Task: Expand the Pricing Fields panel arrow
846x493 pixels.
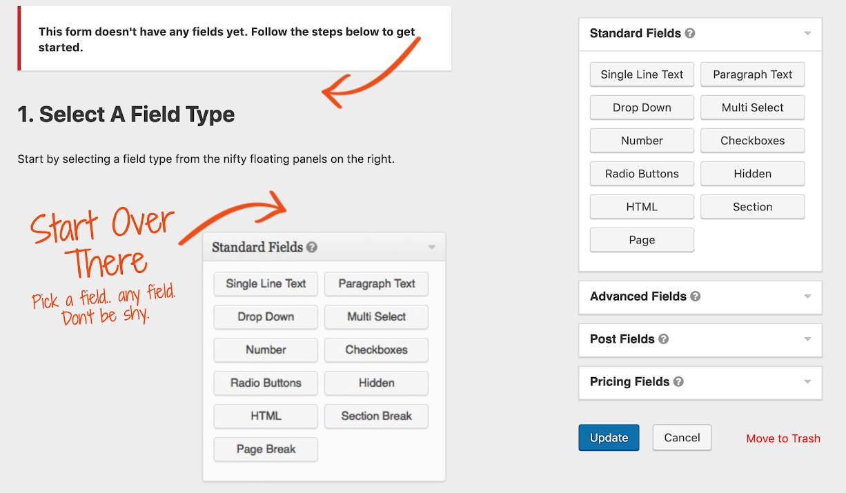Action: tap(807, 382)
